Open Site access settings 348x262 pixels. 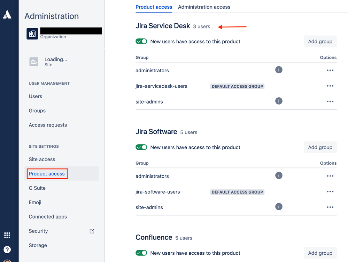(x=42, y=159)
